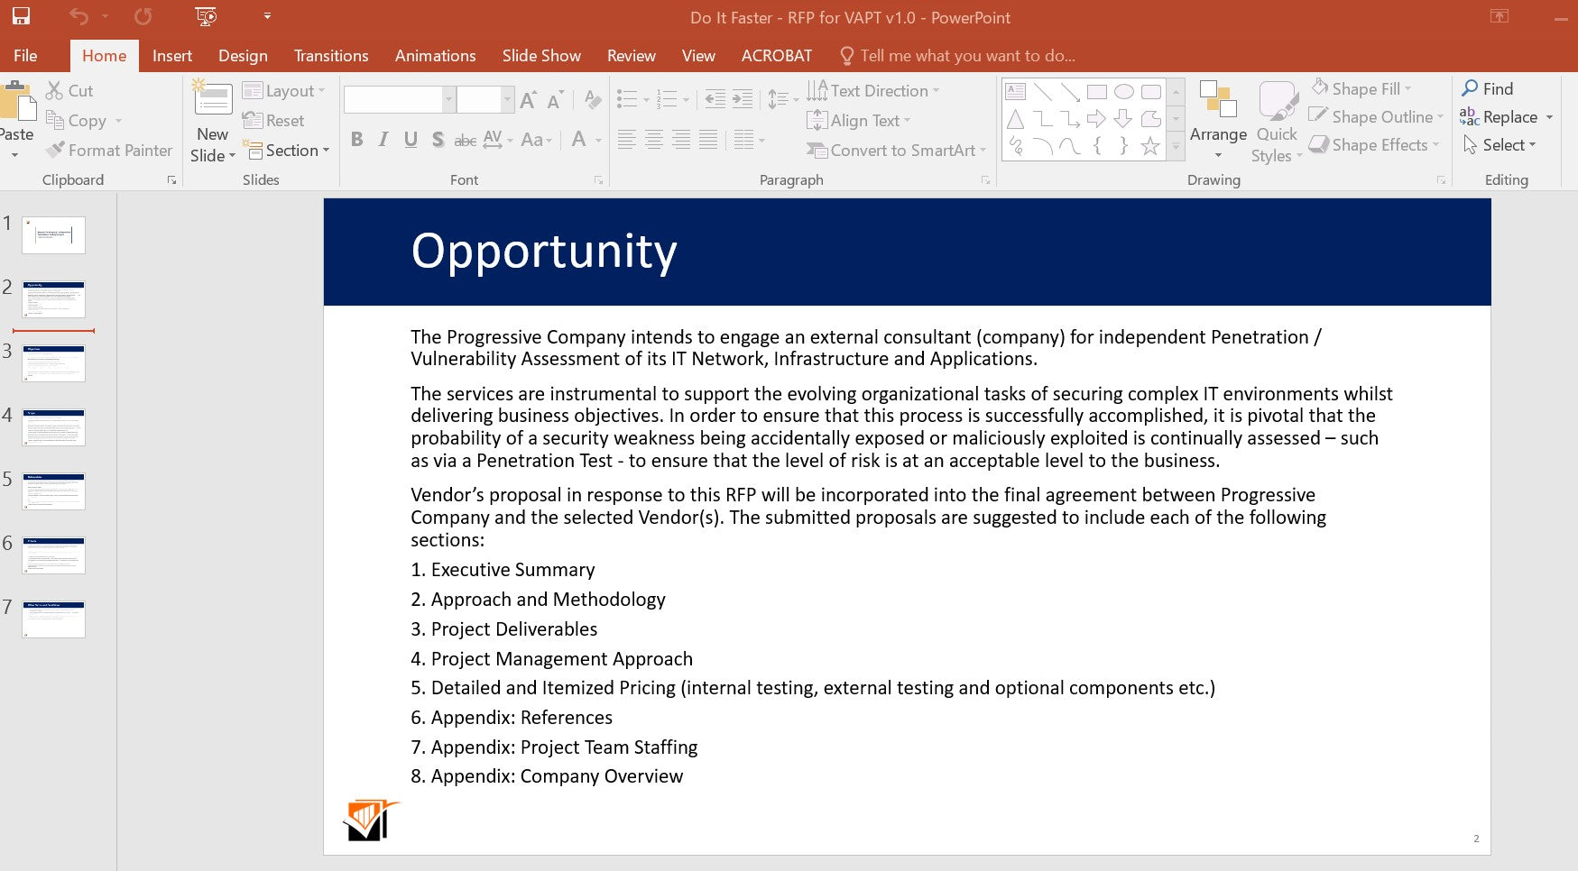The width and height of the screenshot is (1578, 871).
Task: Increase font size with larger A icon
Action: 529,99
